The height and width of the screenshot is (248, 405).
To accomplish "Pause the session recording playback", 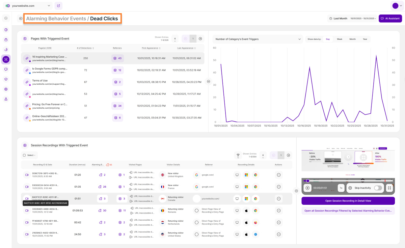I will tap(307, 188).
